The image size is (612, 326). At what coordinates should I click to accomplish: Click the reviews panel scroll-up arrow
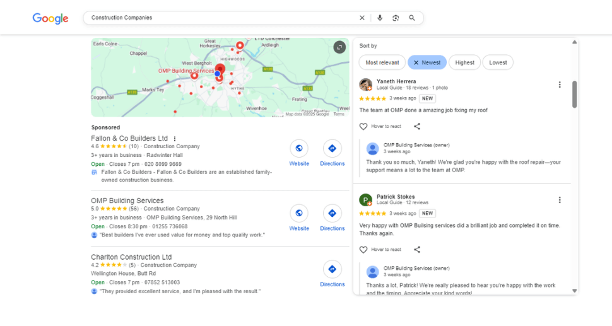575,42
